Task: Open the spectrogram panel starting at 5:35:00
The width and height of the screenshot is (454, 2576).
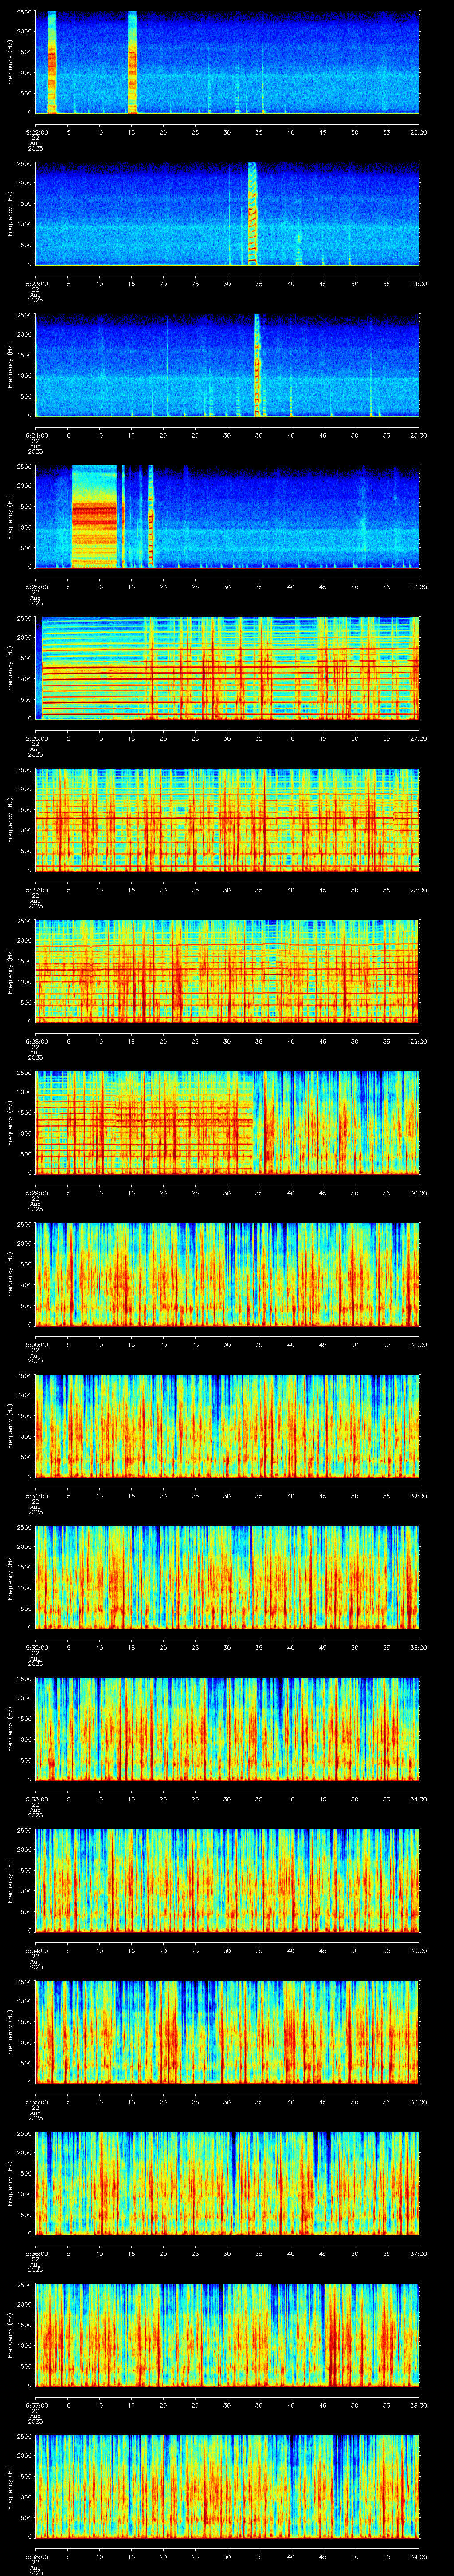Action: point(227,2032)
